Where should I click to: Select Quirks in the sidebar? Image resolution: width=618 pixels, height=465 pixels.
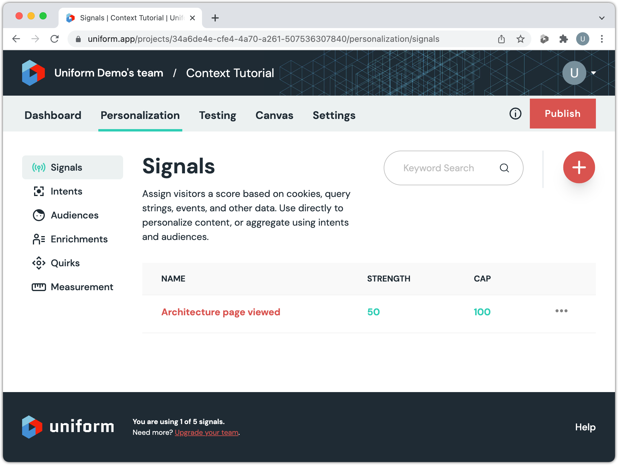65,263
